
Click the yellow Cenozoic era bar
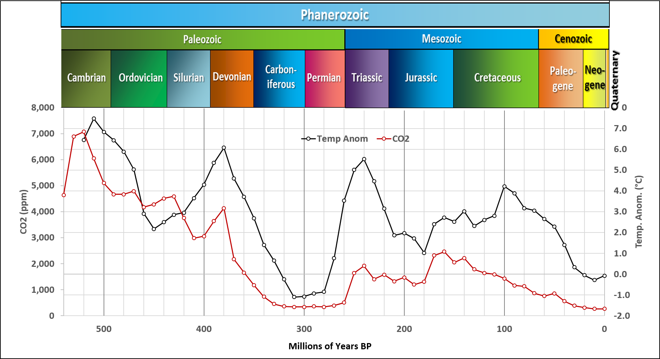click(573, 39)
